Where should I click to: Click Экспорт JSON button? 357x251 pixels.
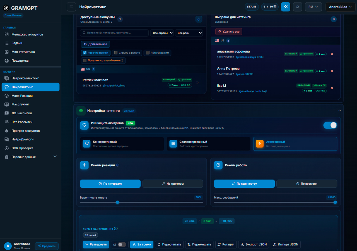click(x=254, y=244)
